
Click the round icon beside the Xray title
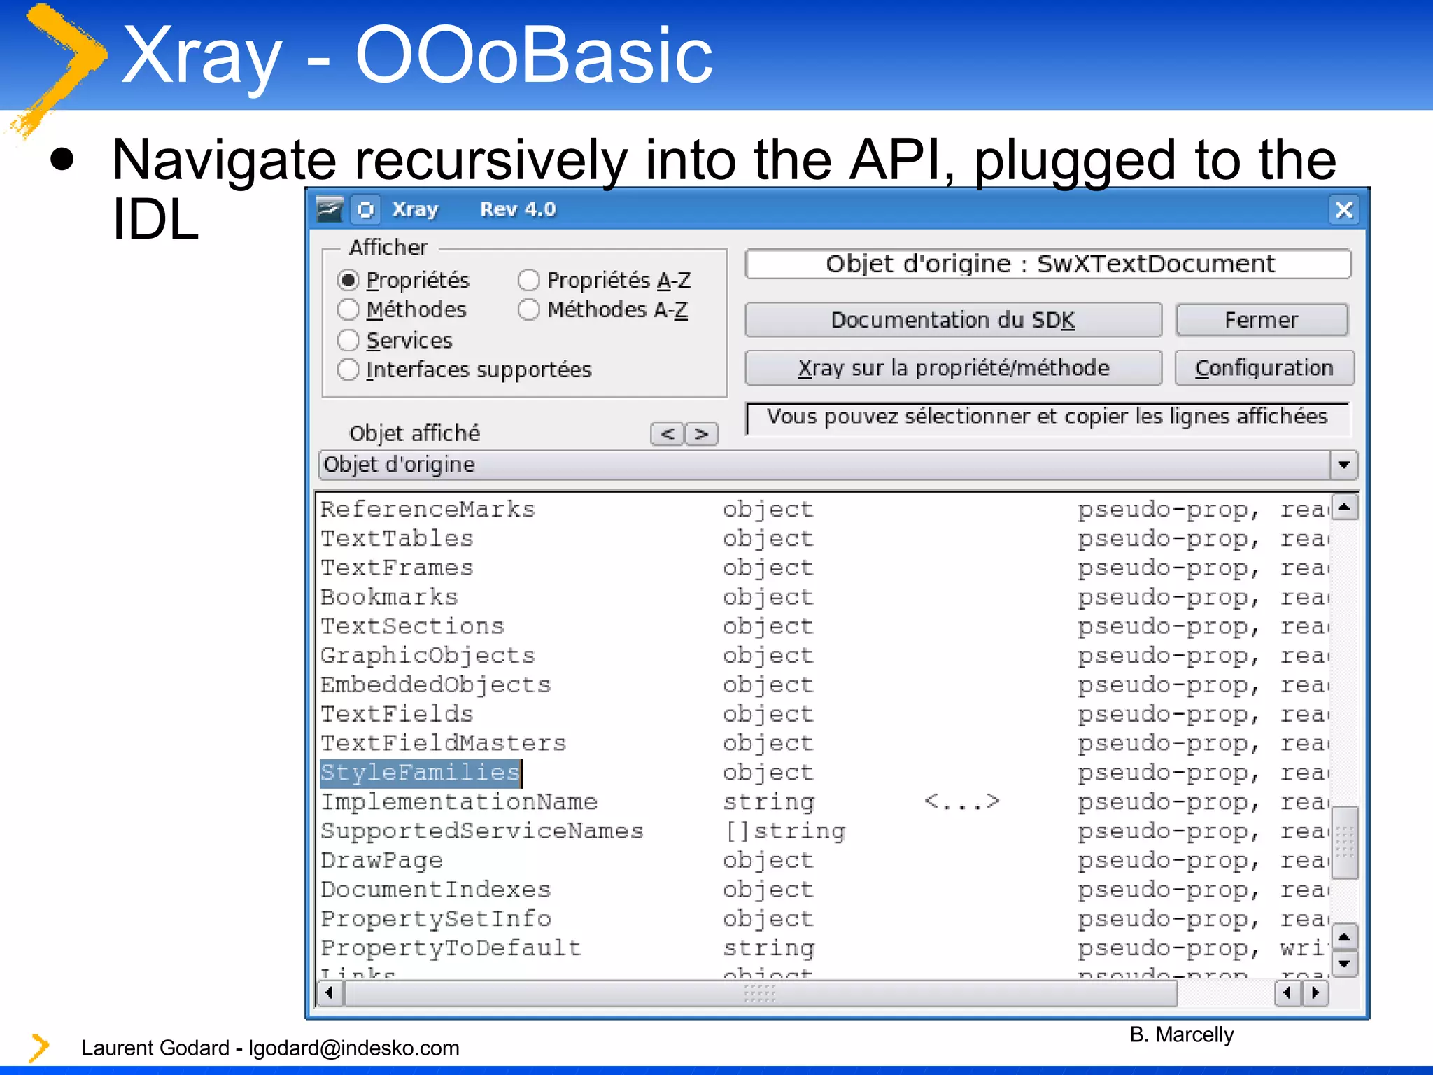(365, 209)
